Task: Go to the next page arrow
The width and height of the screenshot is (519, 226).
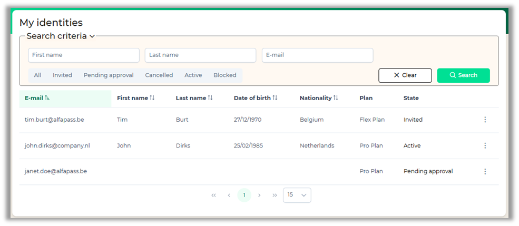Action: tap(259, 195)
